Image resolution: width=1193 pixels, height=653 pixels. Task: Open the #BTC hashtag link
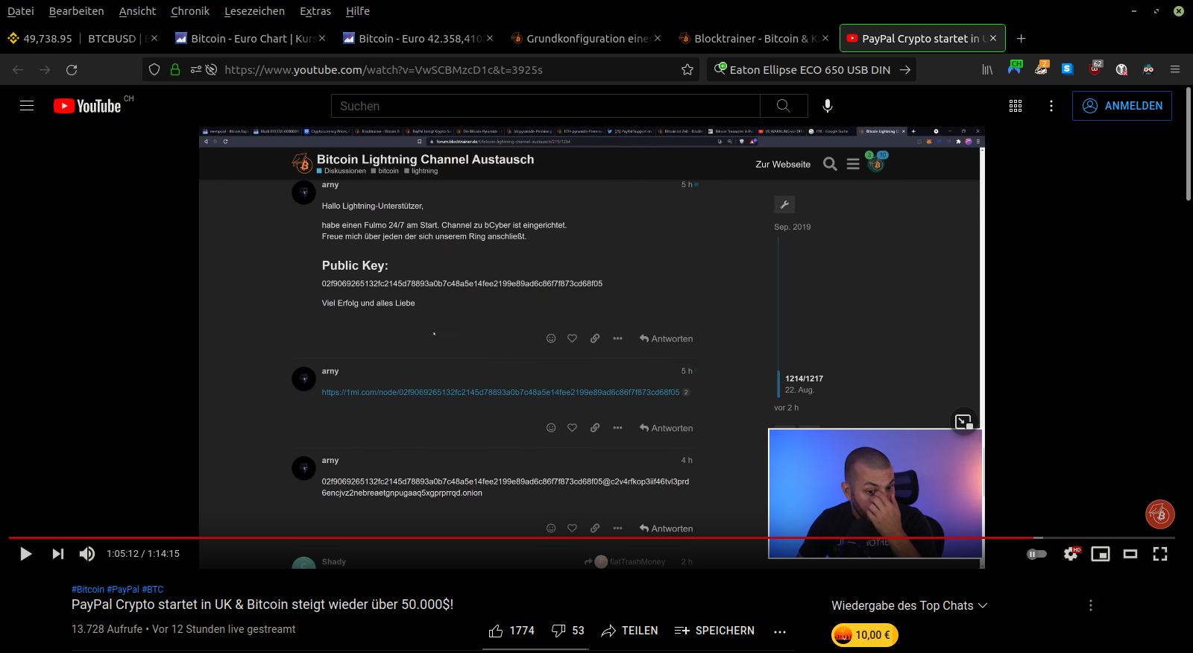click(x=153, y=589)
